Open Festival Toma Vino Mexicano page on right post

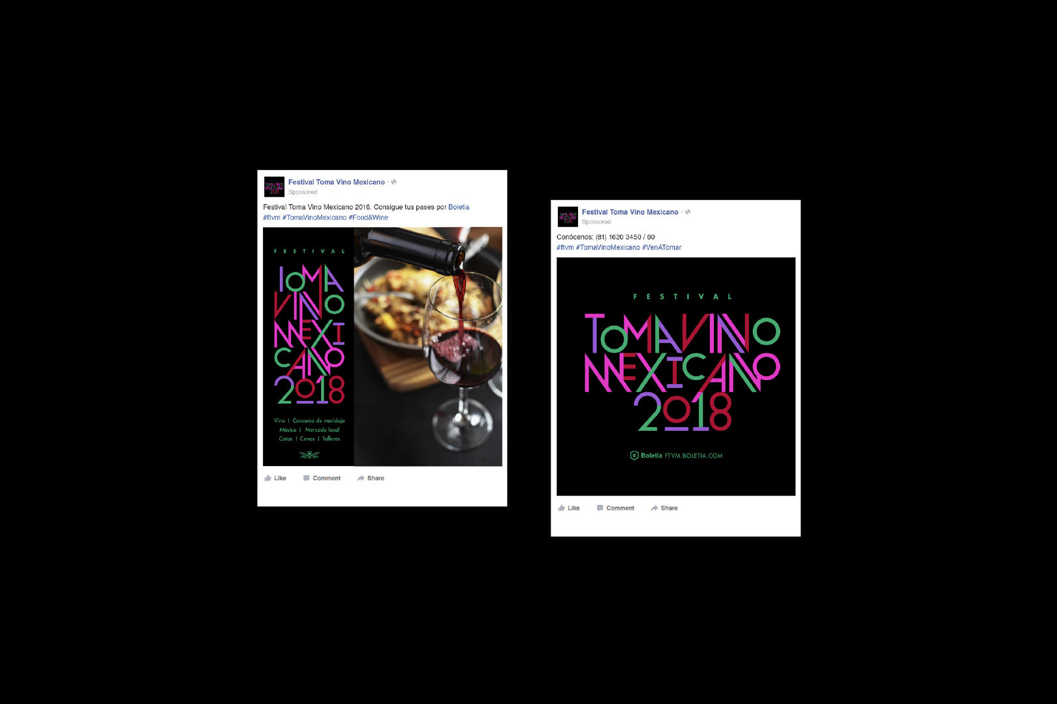(x=630, y=212)
